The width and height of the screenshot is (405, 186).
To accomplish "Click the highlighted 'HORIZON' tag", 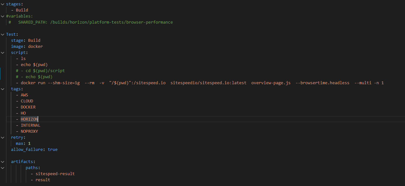I will point(29,119).
